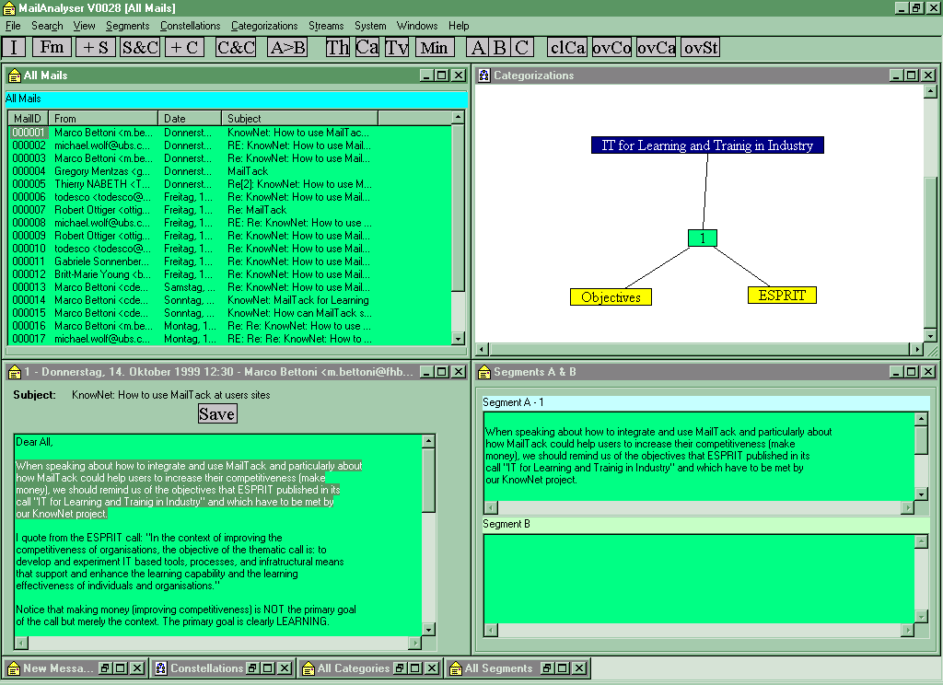Select mail 000005 from Thierry NABETH
Viewport: 943px width, 685px height.
[229, 184]
